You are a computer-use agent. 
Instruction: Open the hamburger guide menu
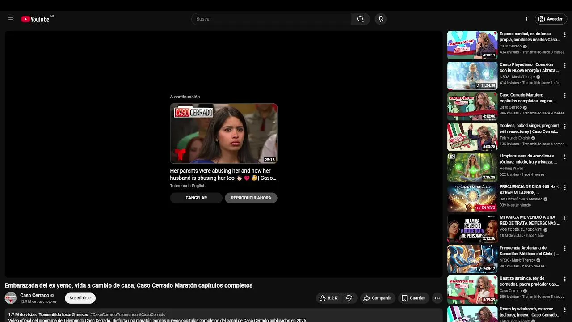tap(11, 19)
